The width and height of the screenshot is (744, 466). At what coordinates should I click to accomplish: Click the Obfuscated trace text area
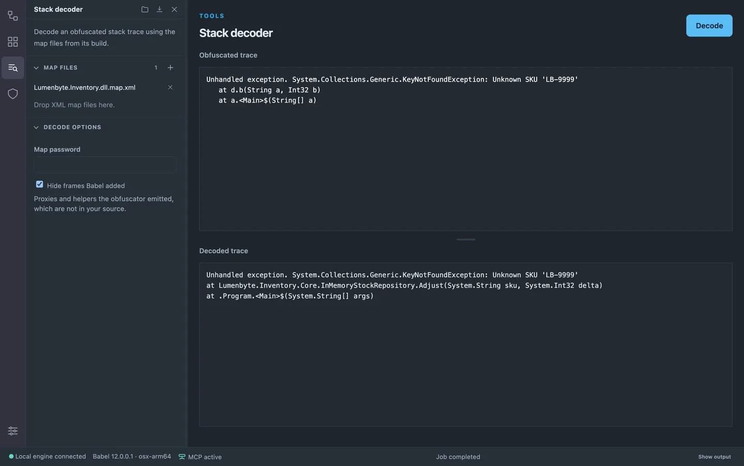point(466,149)
